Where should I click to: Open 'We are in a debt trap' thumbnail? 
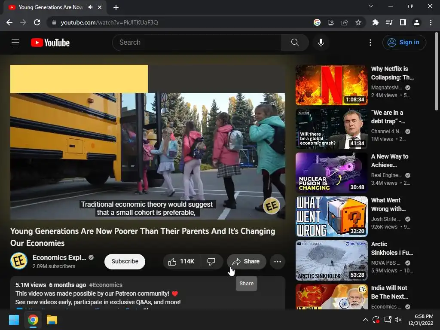pyautogui.click(x=331, y=129)
